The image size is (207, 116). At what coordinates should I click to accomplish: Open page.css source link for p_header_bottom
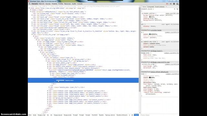(172, 14)
